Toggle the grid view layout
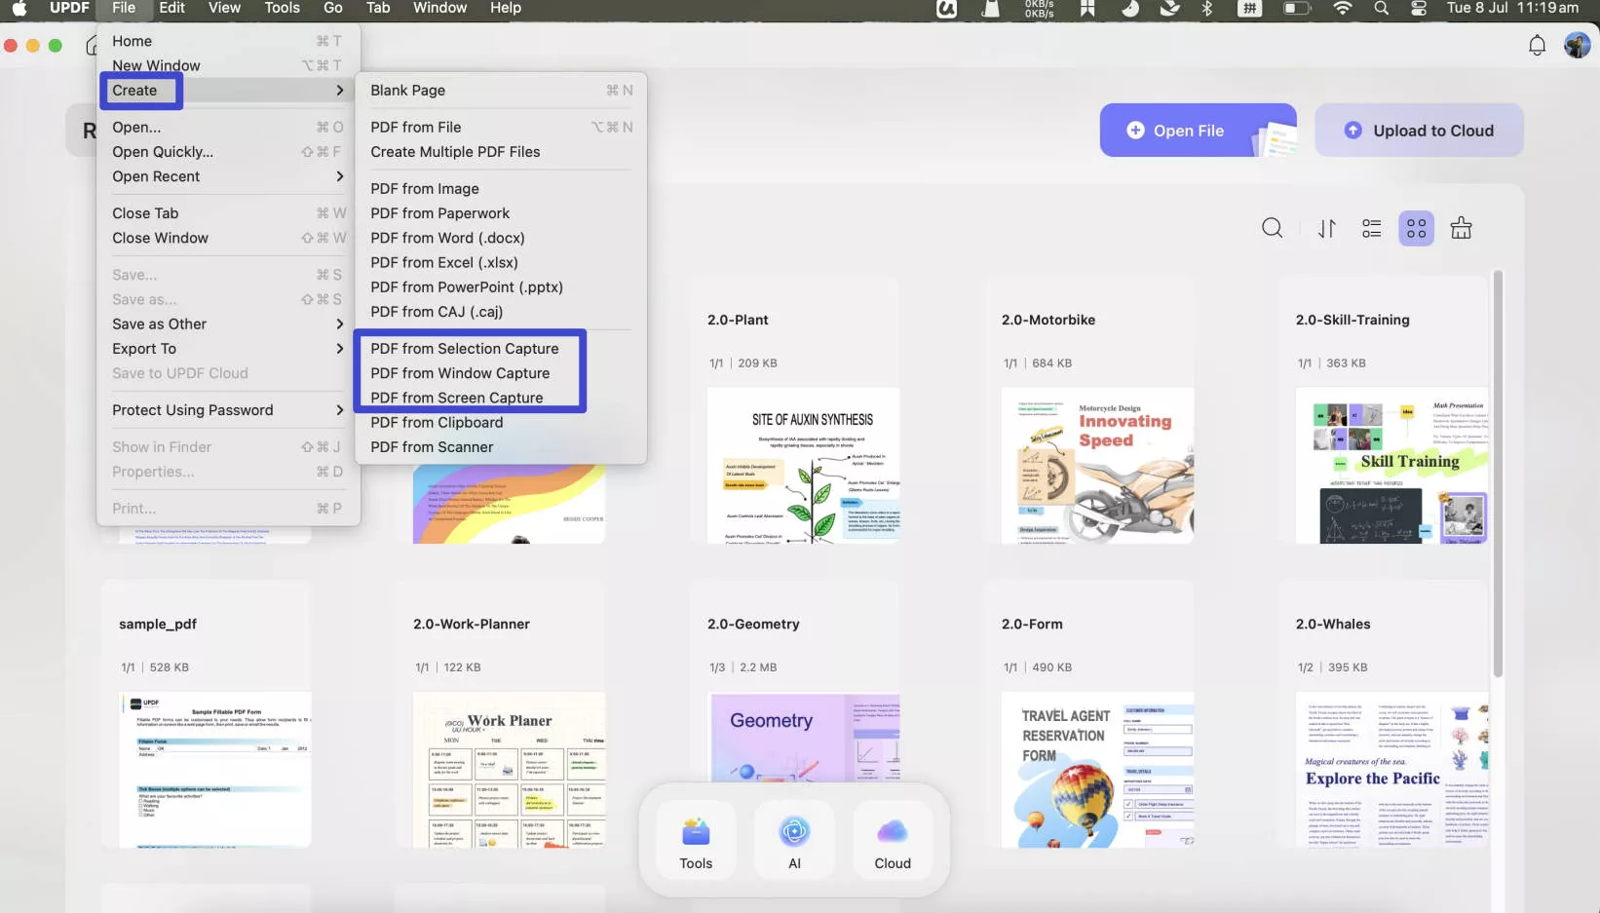 [1416, 227]
